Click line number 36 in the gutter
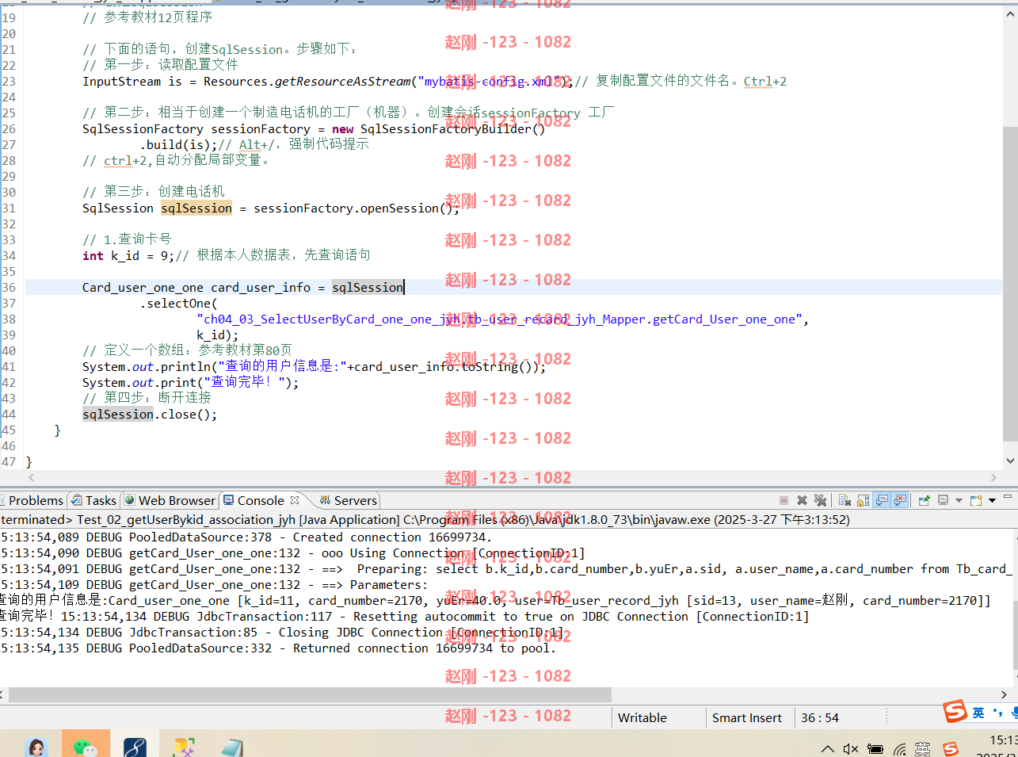The height and width of the screenshot is (757, 1018). (8, 287)
